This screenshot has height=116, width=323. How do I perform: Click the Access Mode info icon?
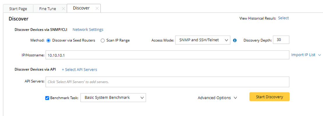point(235,40)
